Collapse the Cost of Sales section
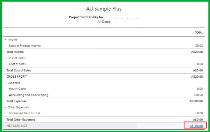This screenshot has width=210, height=132. 6,58
